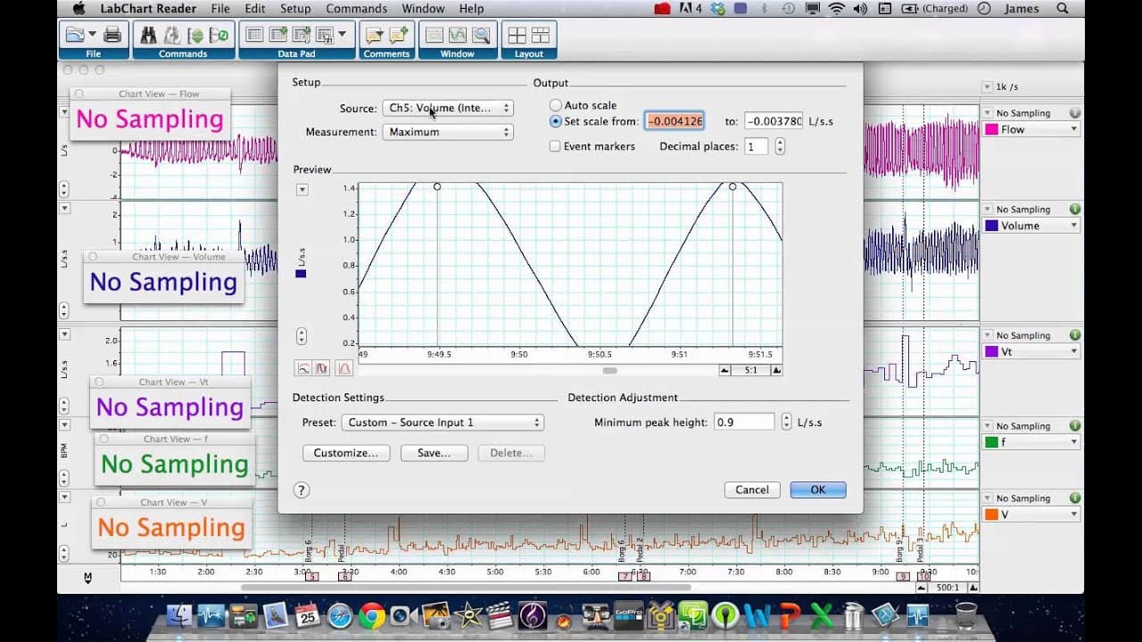
Task: Click the Customize... button
Action: (x=346, y=453)
